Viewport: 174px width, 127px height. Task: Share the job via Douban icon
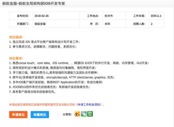[90, 114]
